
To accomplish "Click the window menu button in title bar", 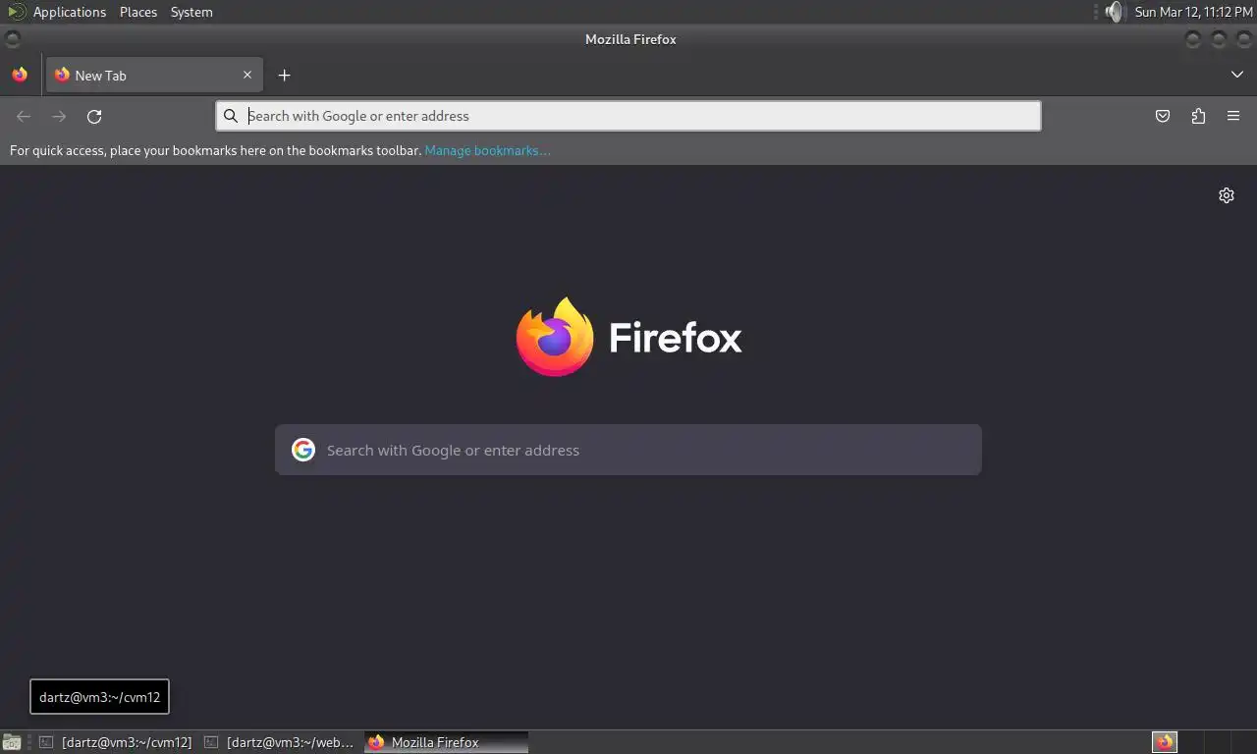I will [12, 39].
